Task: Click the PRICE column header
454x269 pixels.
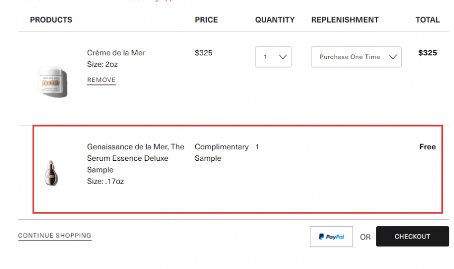Action: pos(206,20)
